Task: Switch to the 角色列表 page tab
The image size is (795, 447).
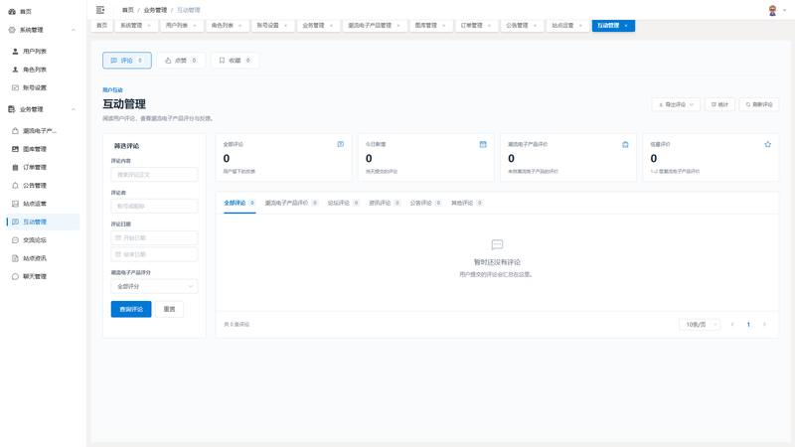Action: (223, 26)
